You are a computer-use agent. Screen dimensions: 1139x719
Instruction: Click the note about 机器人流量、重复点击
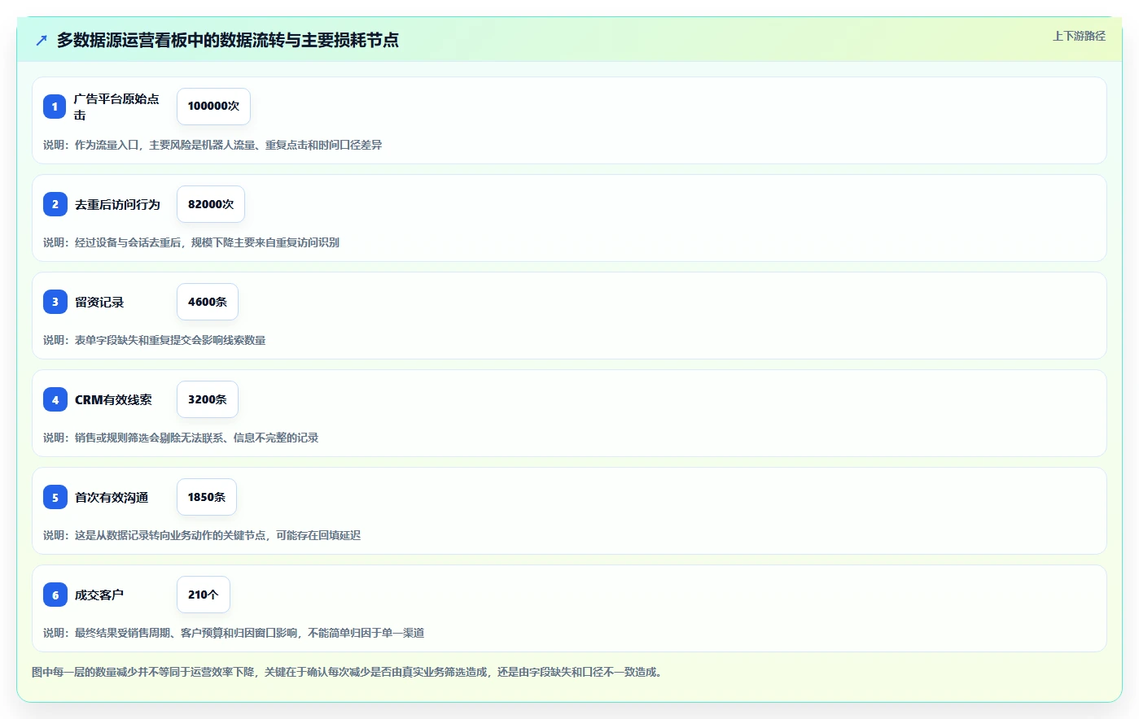point(212,145)
